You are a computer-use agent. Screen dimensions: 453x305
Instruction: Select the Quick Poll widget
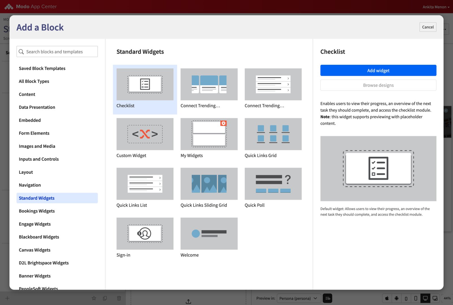click(x=273, y=184)
